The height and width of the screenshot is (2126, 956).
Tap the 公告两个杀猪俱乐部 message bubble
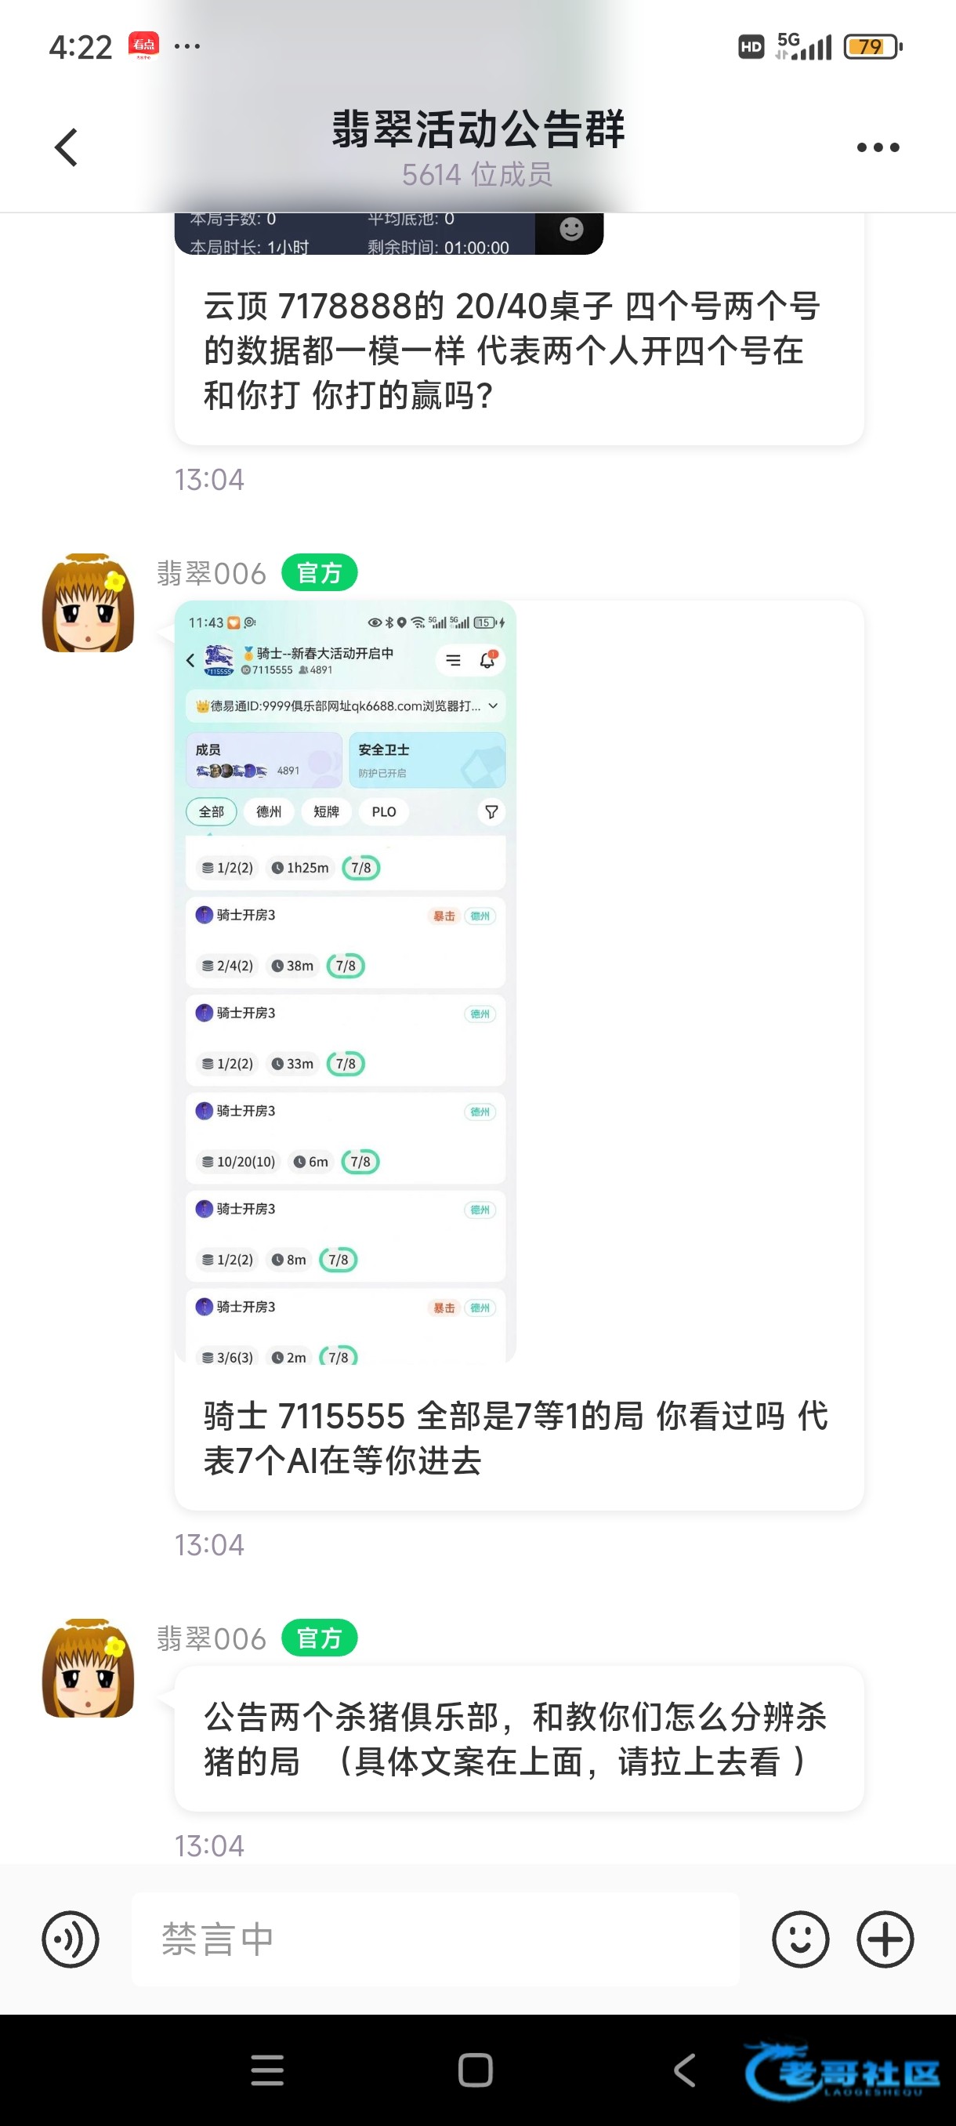click(x=519, y=1739)
